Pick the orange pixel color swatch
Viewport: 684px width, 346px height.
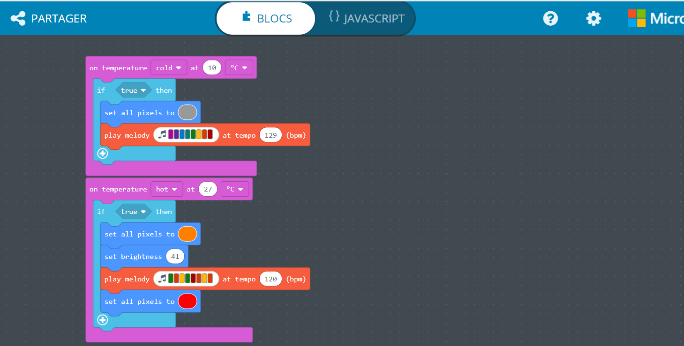pyautogui.click(x=188, y=234)
